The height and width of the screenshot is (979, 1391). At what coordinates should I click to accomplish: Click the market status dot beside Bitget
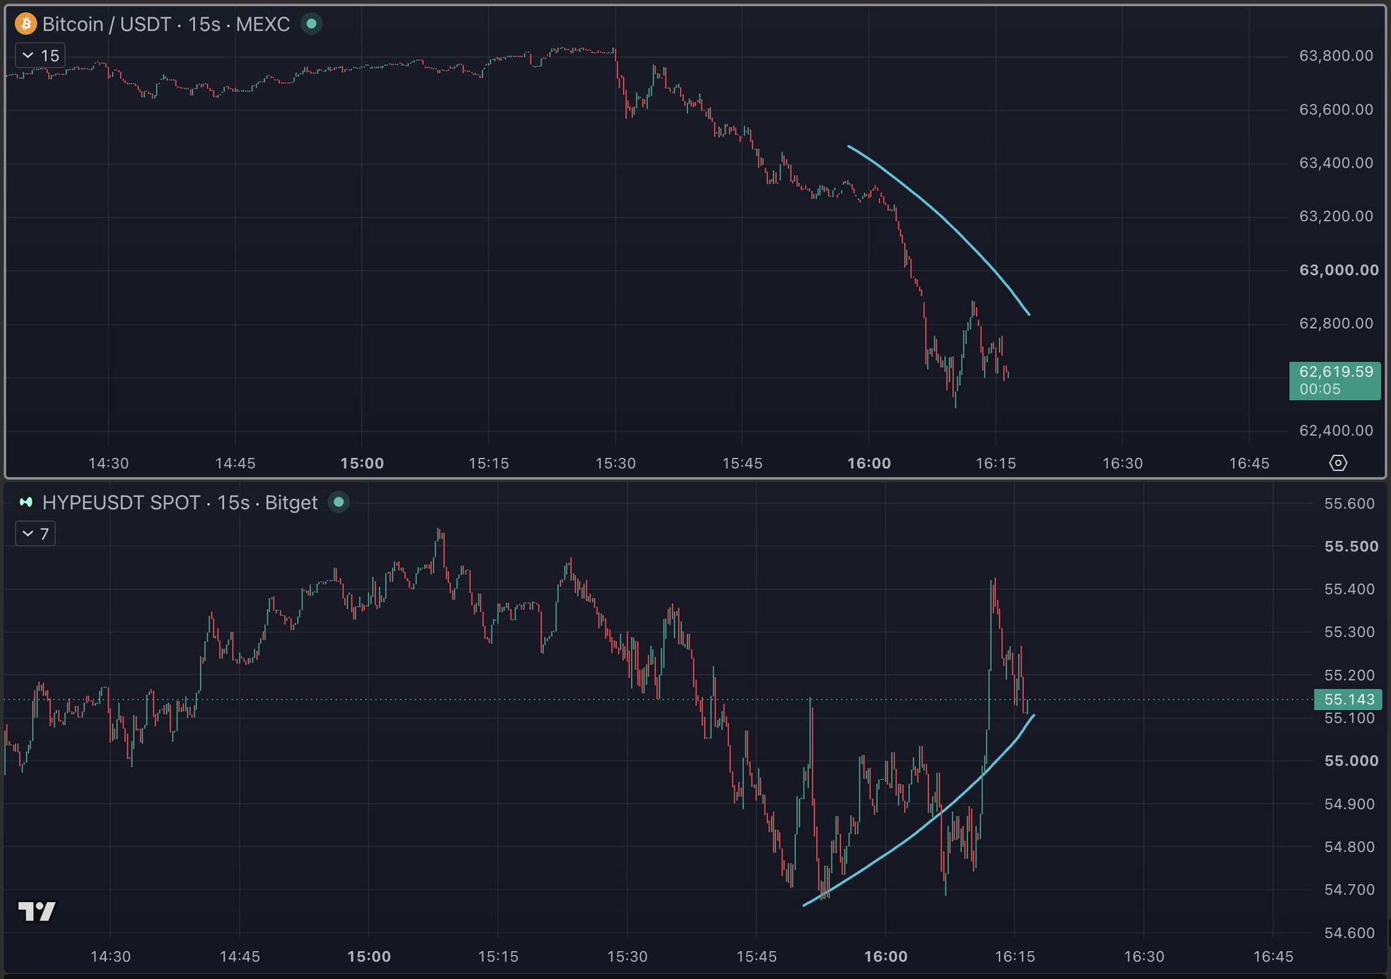pyautogui.click(x=339, y=502)
